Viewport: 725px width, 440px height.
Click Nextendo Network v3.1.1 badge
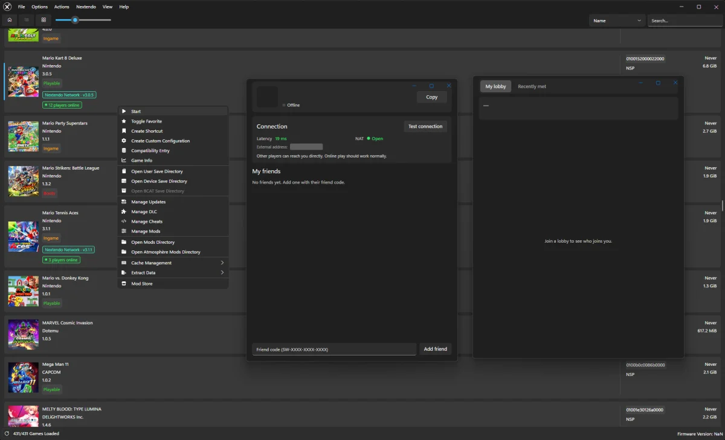click(69, 250)
